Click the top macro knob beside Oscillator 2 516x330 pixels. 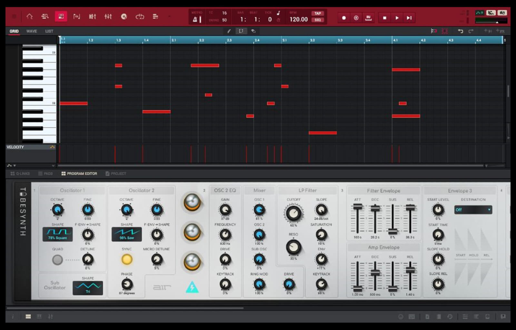pos(192,202)
